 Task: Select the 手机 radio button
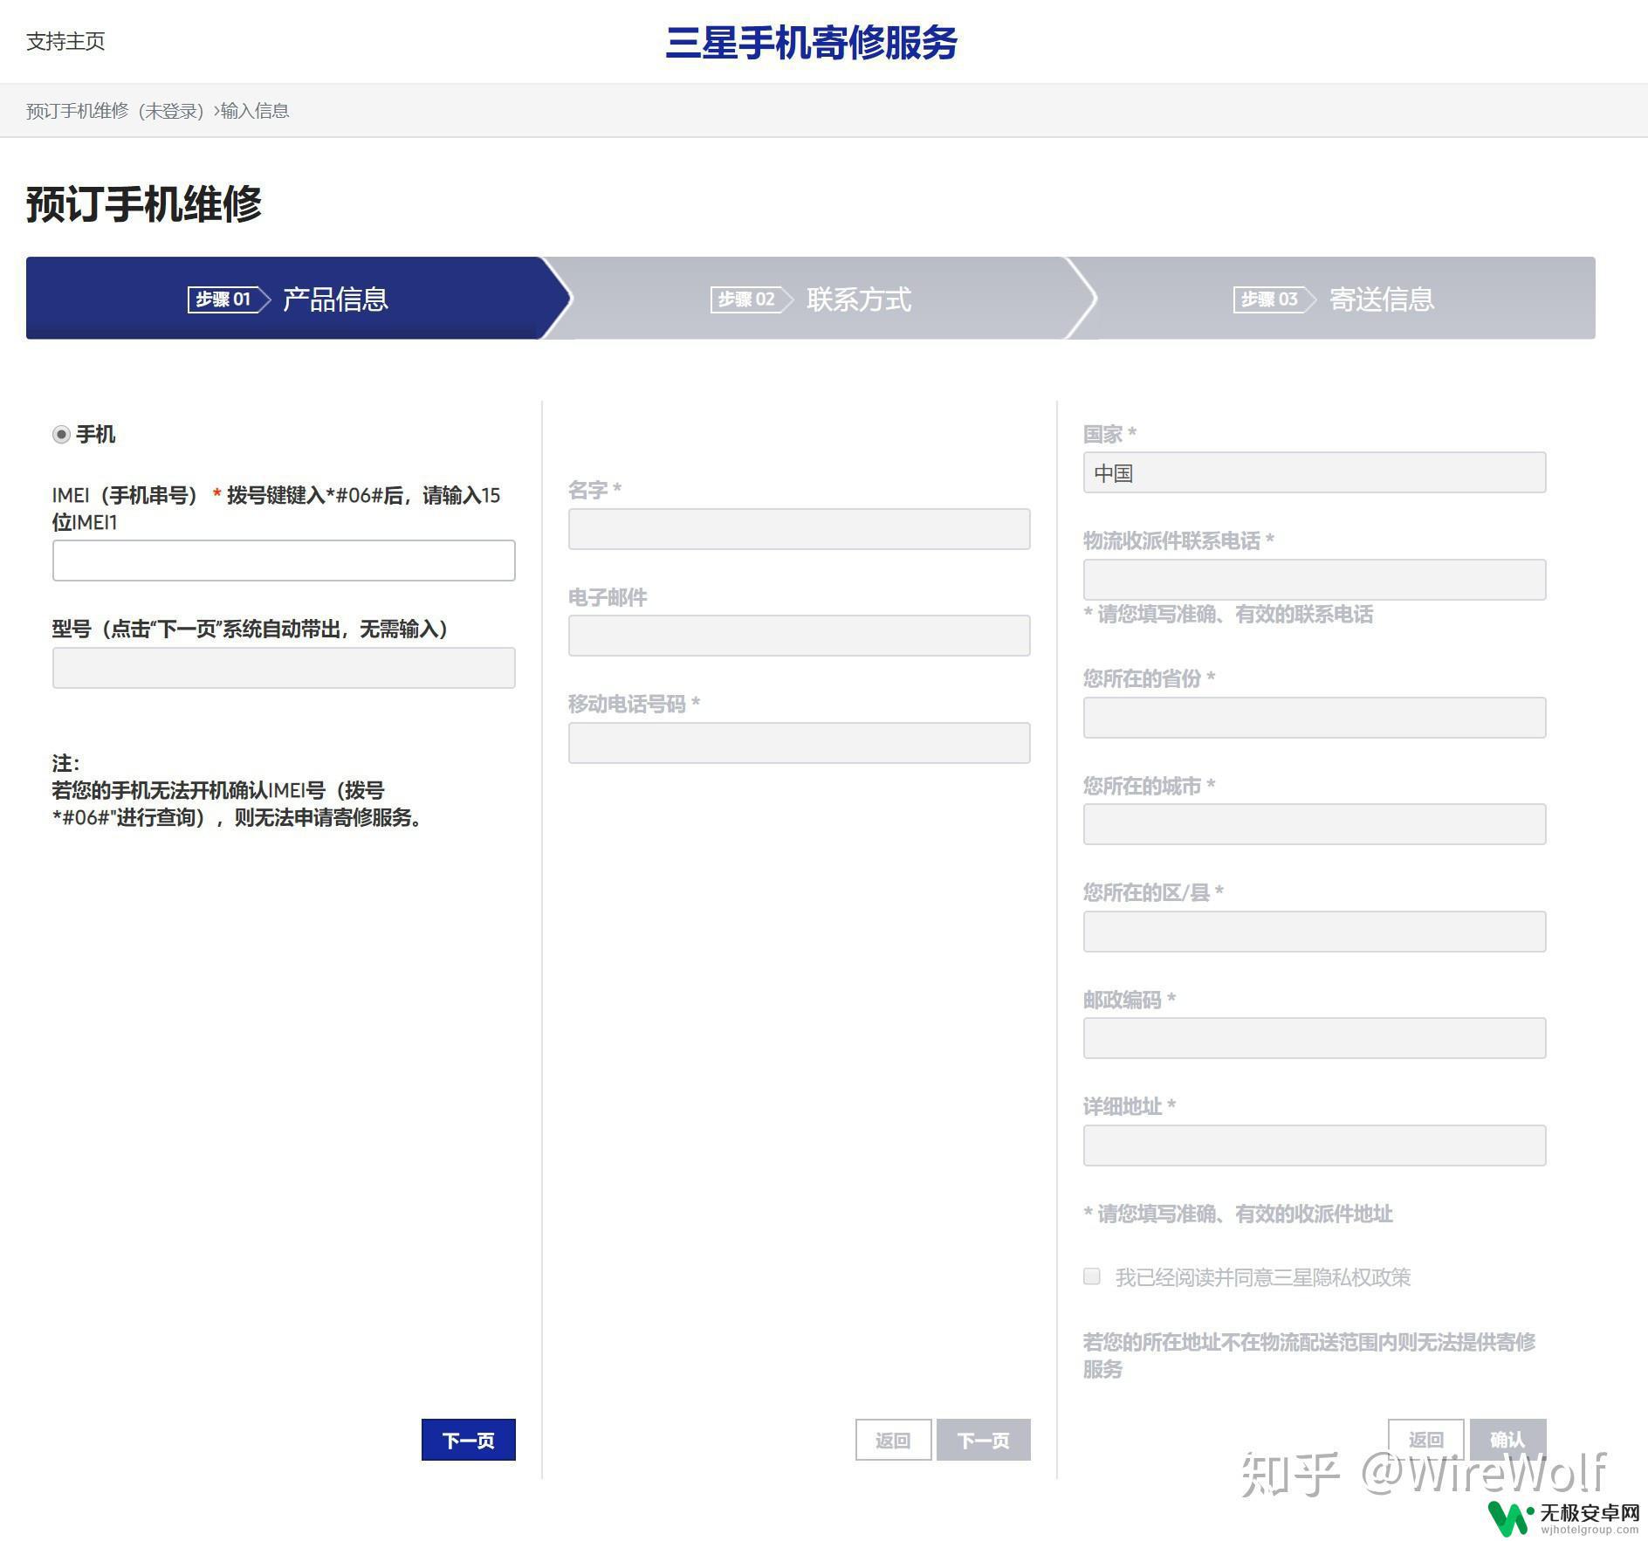(x=61, y=435)
